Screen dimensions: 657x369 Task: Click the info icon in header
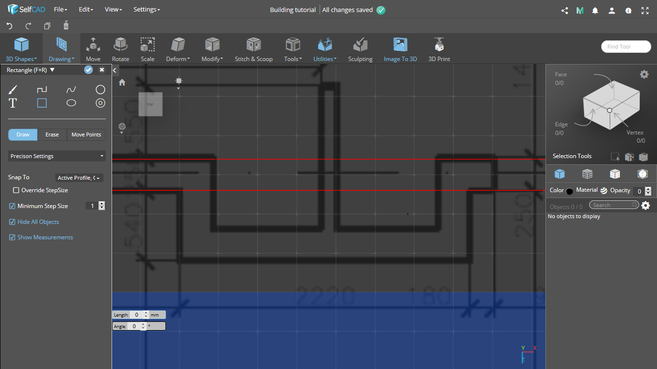tap(628, 11)
